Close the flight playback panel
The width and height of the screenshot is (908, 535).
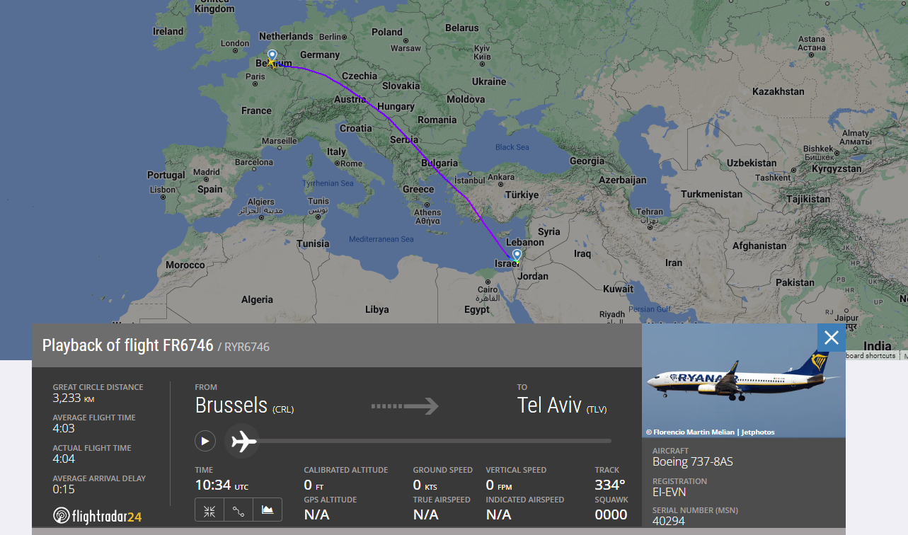coord(831,338)
